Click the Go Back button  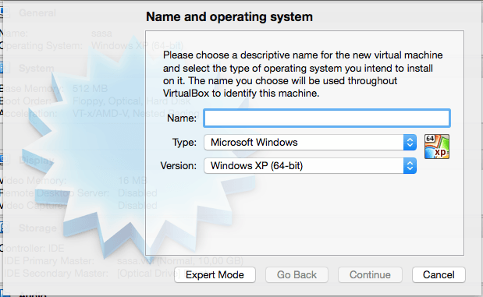coord(297,274)
